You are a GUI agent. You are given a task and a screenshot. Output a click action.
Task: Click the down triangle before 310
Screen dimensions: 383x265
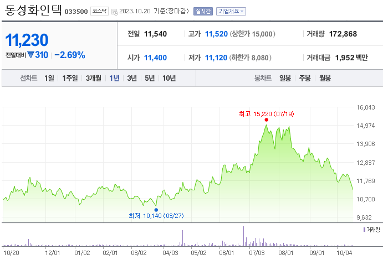(x=30, y=55)
